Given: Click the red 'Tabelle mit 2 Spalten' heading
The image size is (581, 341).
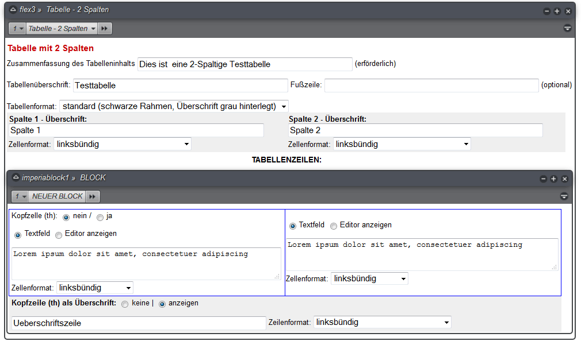Looking at the screenshot, I should pos(51,48).
